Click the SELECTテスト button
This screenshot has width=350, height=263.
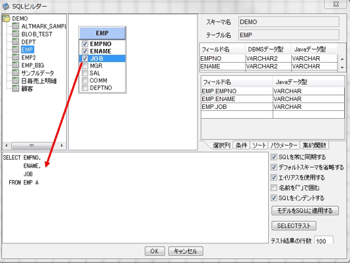coord(294,226)
